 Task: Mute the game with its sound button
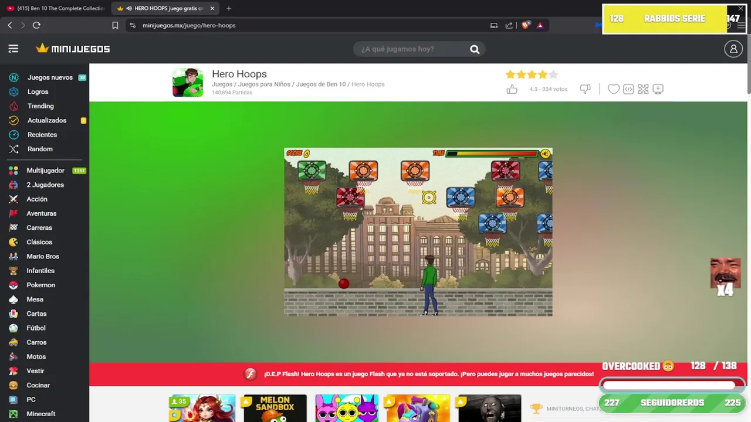pyautogui.click(x=546, y=154)
